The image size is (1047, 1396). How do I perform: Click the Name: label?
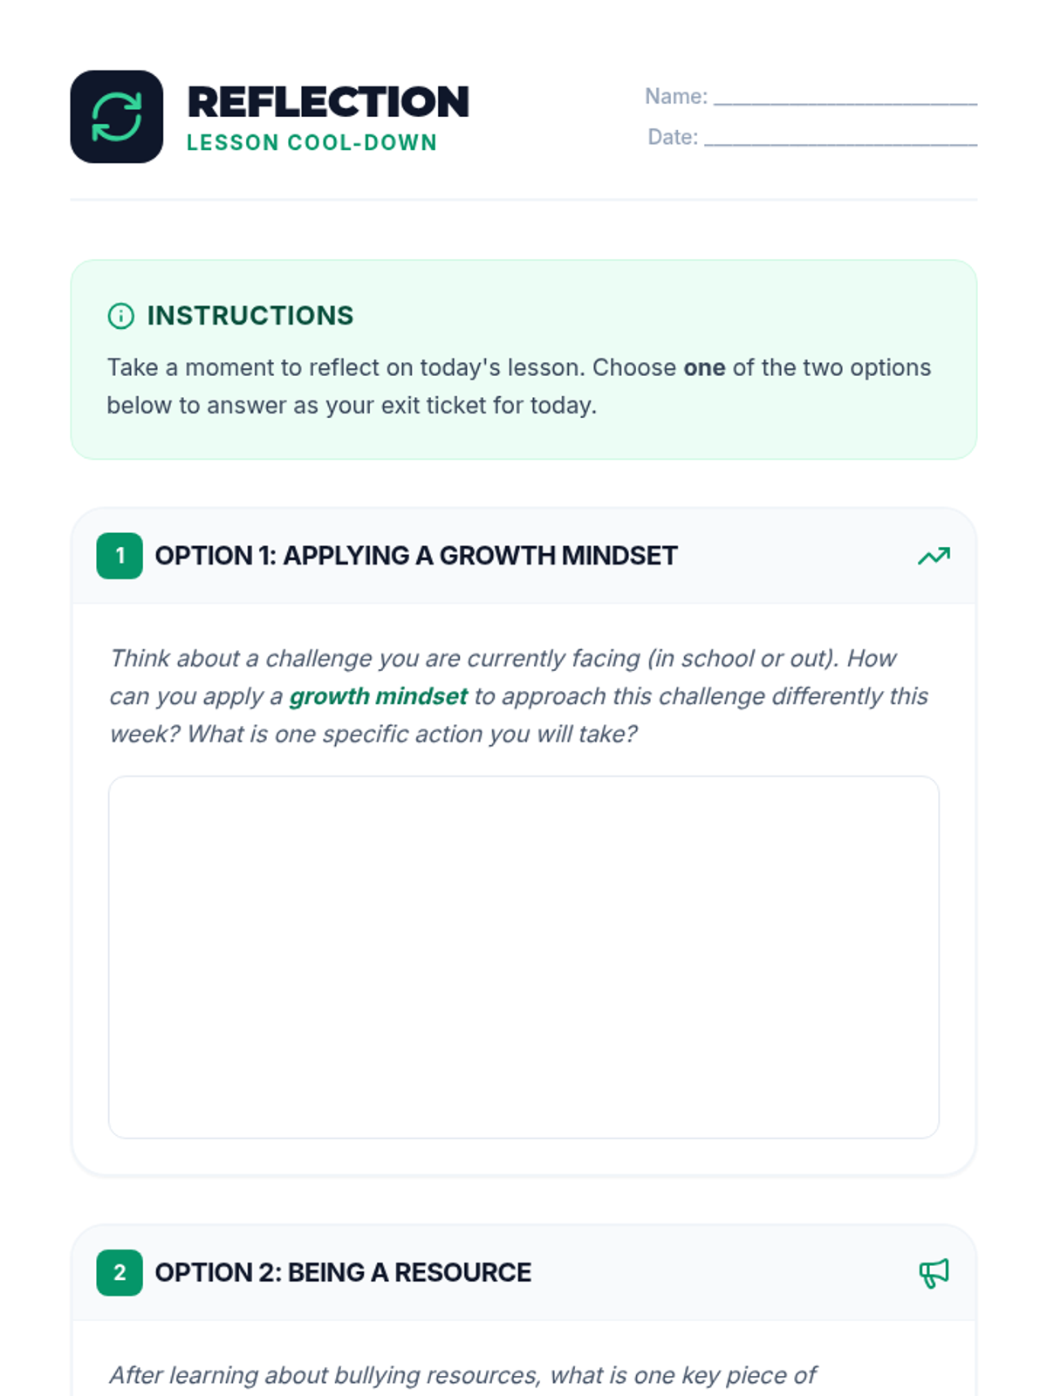[676, 97]
